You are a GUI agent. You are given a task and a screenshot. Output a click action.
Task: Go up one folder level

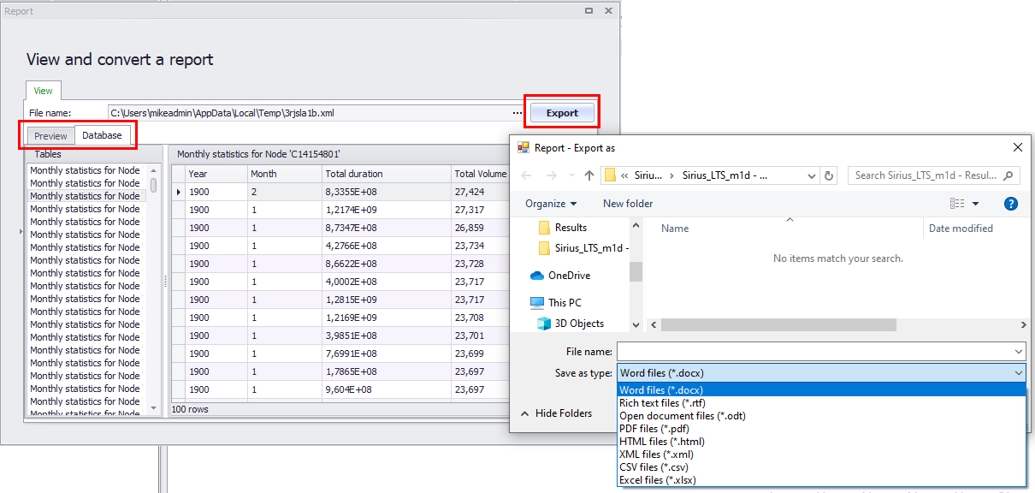(589, 175)
